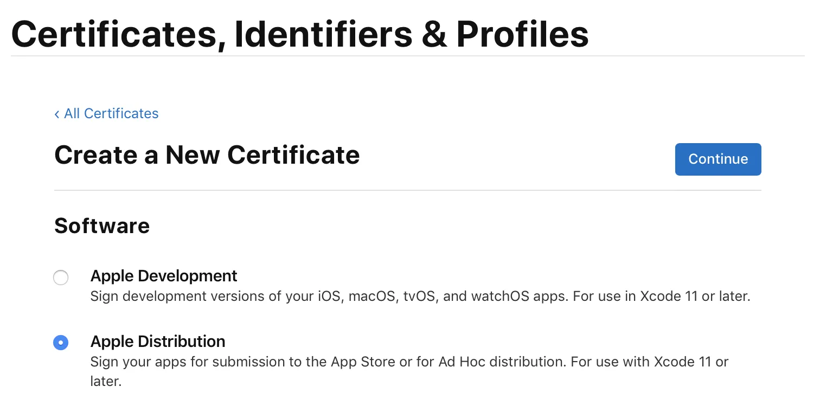This screenshot has width=820, height=412.
Task: Go back to All Certificates
Action: click(111, 114)
